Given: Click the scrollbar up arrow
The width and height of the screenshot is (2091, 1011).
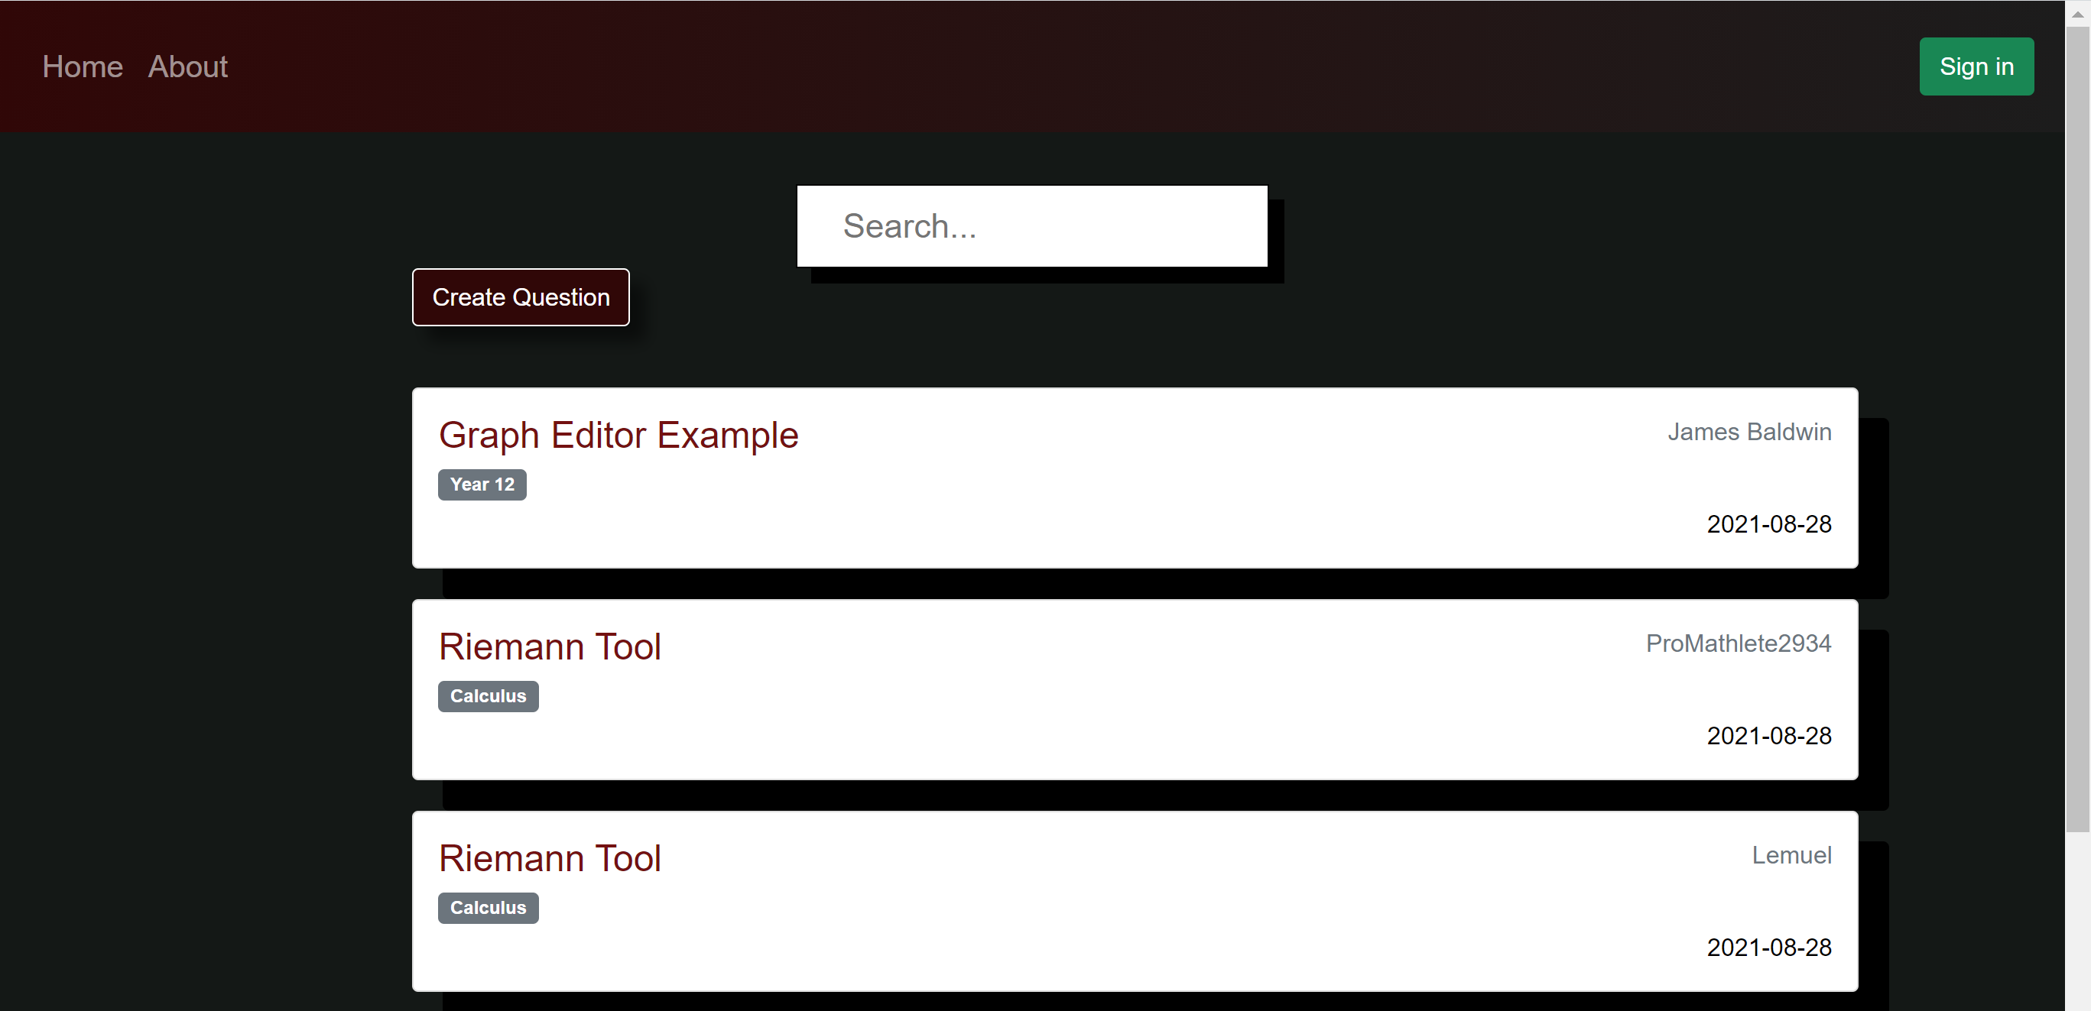Looking at the screenshot, I should tap(2077, 14).
